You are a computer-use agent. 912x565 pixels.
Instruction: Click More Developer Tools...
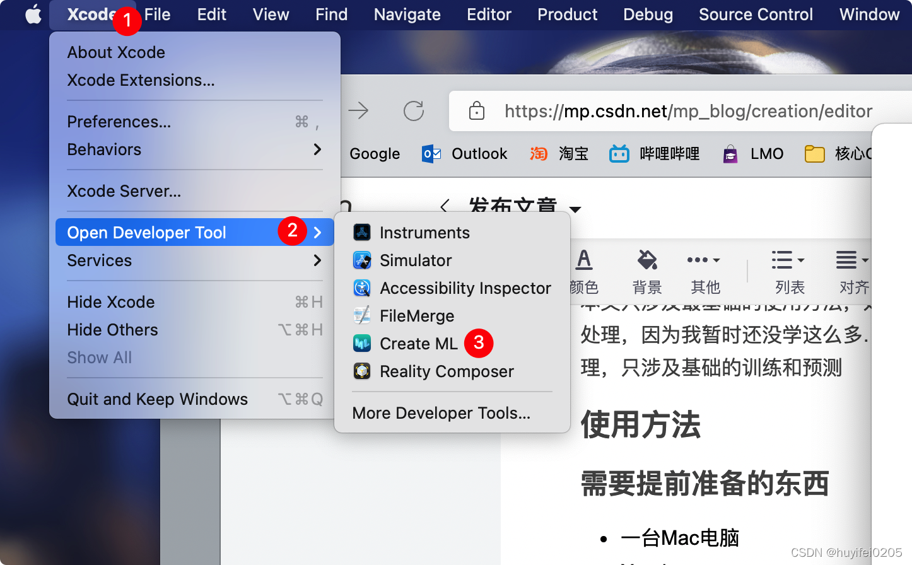click(440, 413)
